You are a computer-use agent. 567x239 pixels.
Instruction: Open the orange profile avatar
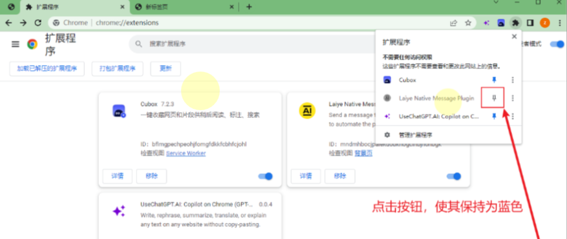point(545,23)
